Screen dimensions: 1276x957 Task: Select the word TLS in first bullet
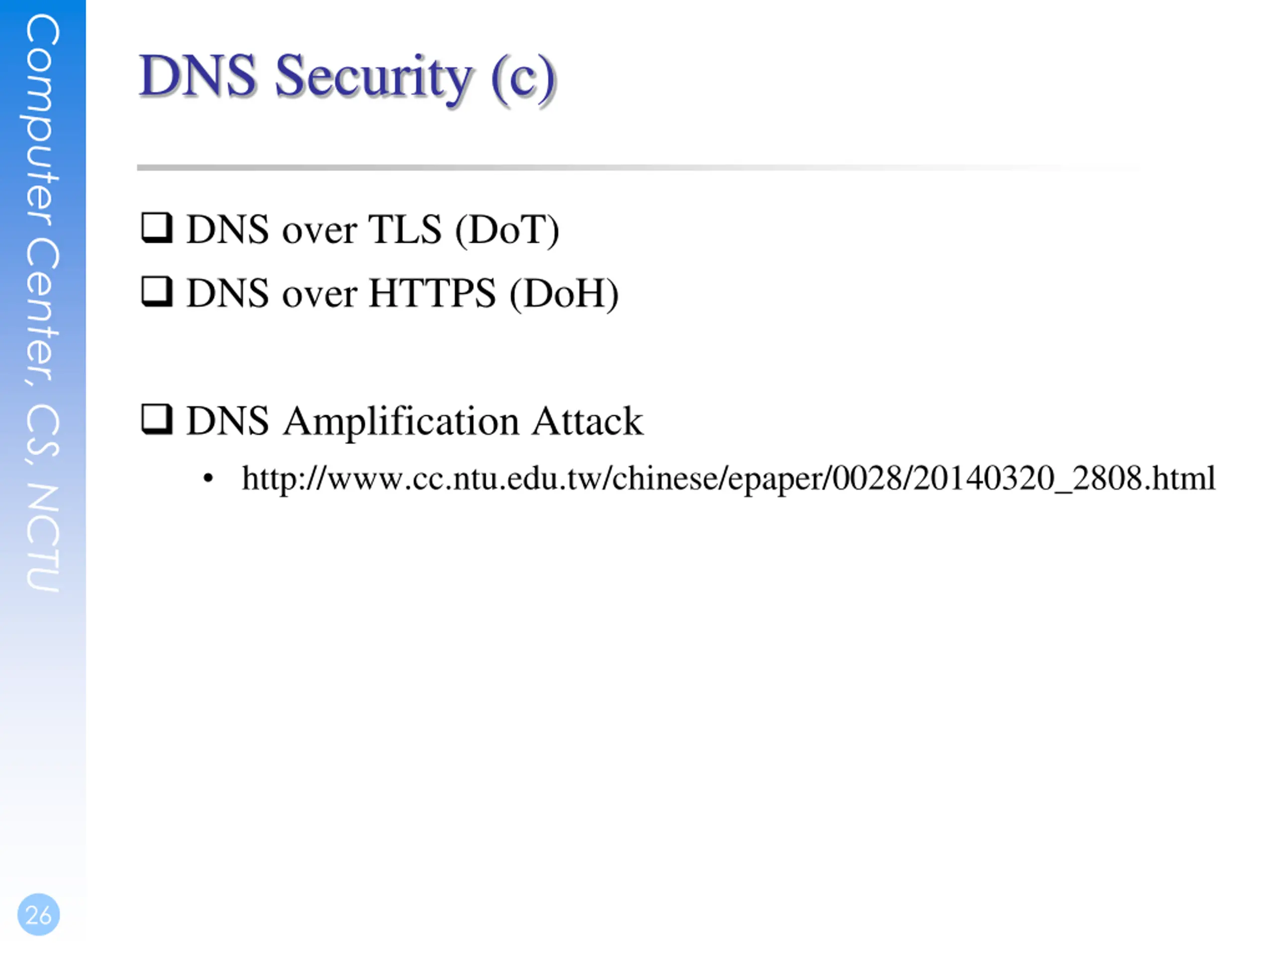click(x=404, y=229)
